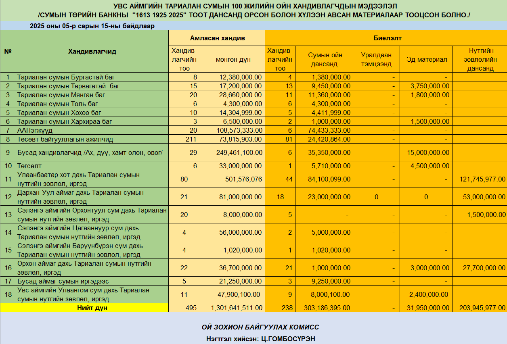
Task: Click the value "23,000,000.00"
Action: (329, 197)
